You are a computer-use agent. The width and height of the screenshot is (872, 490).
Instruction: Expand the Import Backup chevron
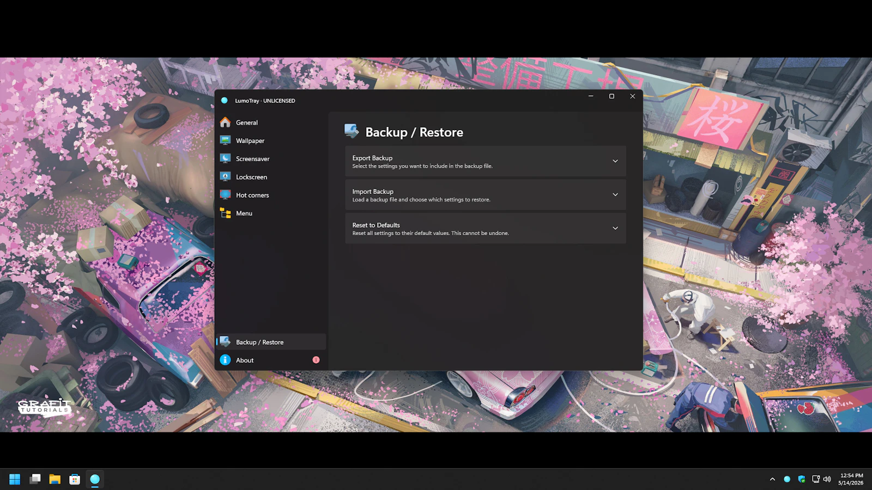[615, 195]
